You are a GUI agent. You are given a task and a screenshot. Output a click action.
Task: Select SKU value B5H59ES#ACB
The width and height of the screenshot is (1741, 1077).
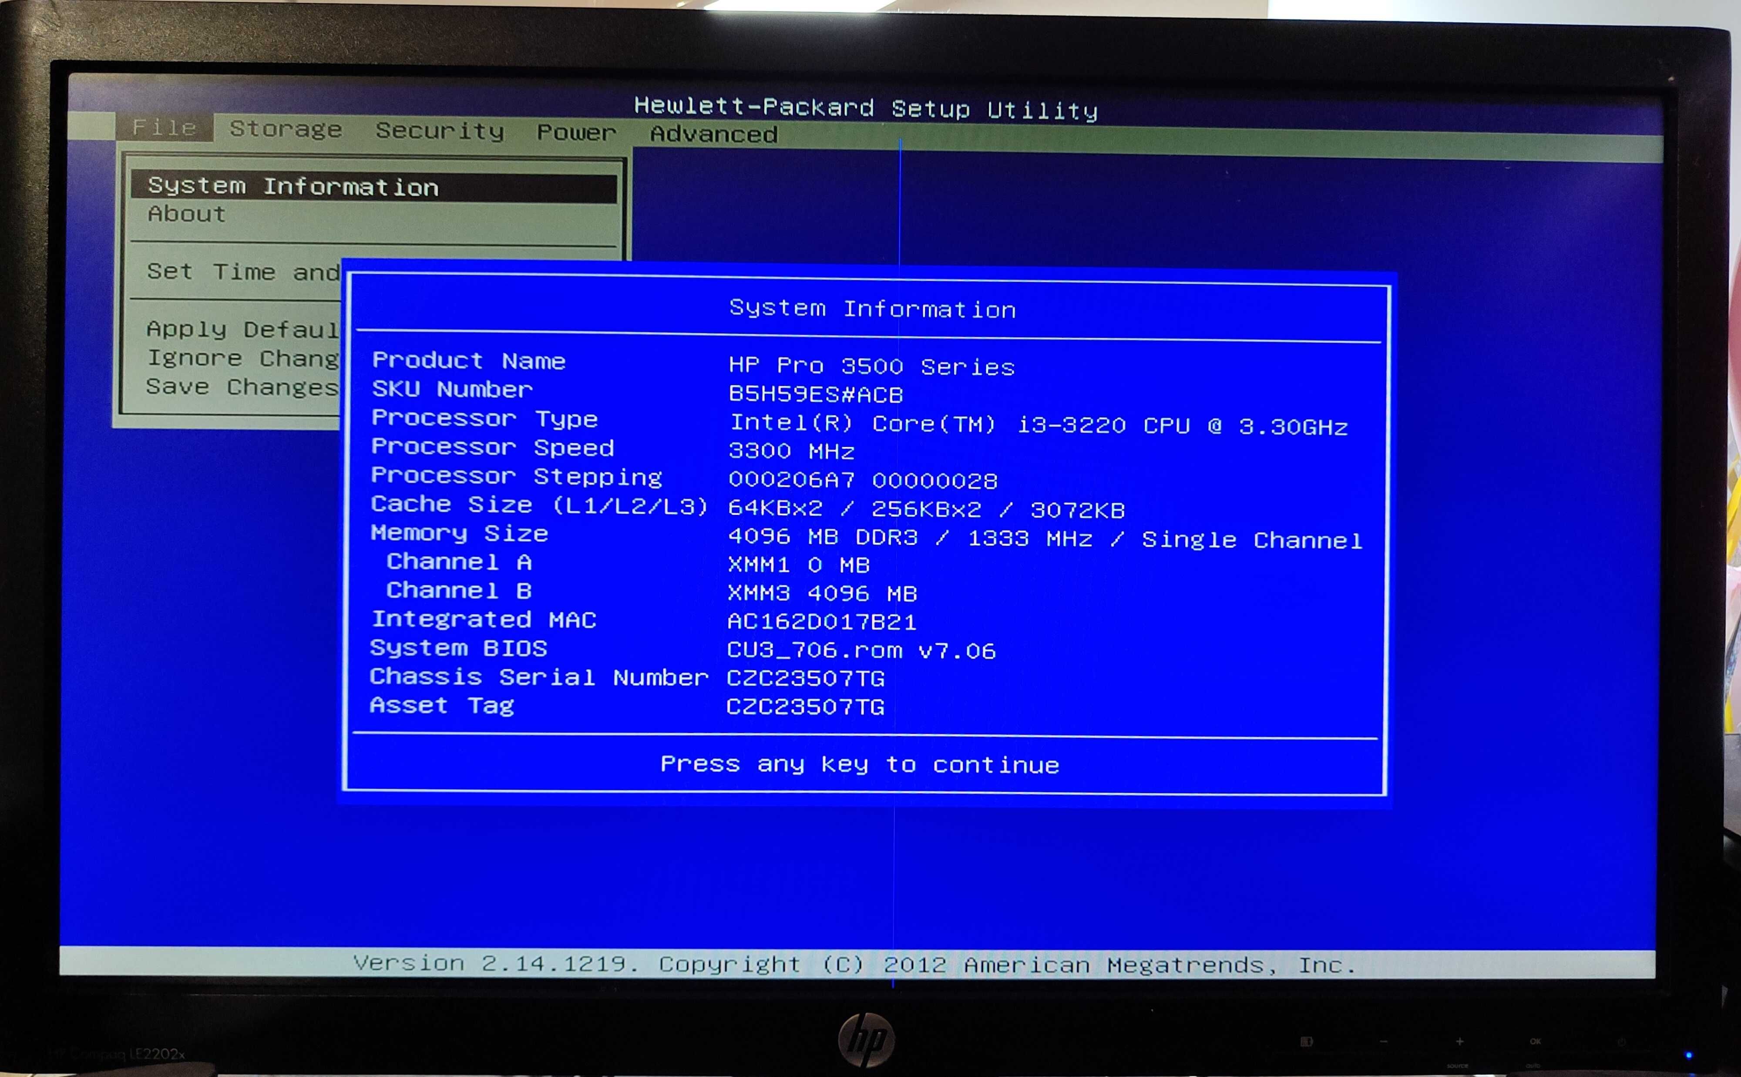tap(815, 394)
